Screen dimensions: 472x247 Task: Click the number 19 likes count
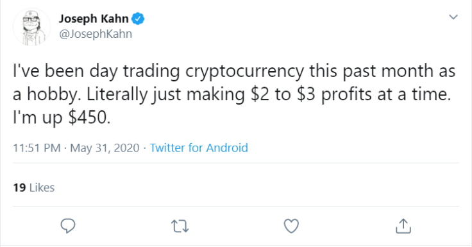coord(19,188)
